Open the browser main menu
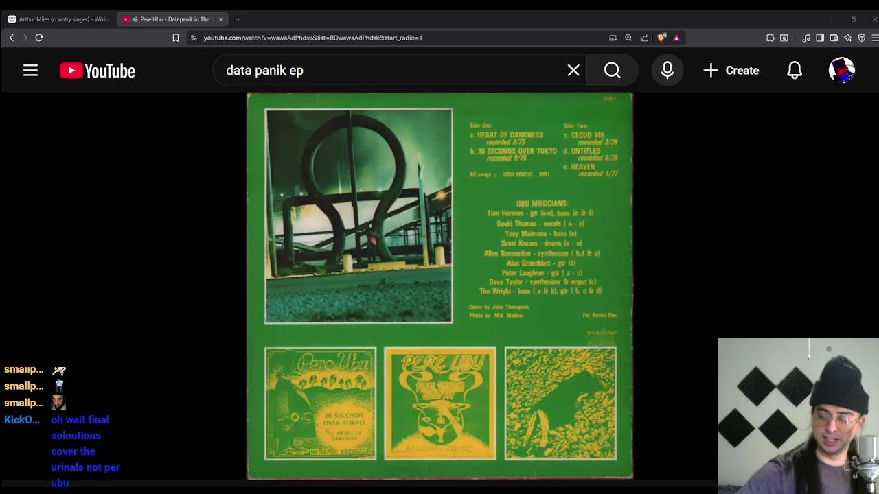This screenshot has width=879, height=494. tap(874, 38)
